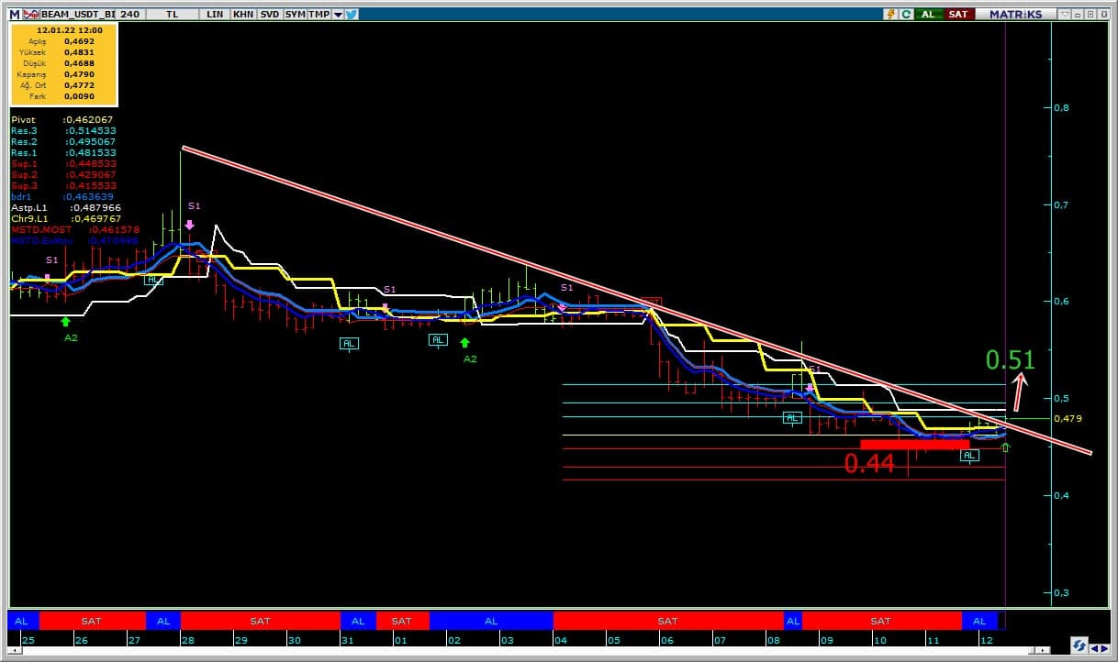Toggle LIN linear scale mode
Viewport: 1118px width, 662px height.
pyautogui.click(x=215, y=14)
